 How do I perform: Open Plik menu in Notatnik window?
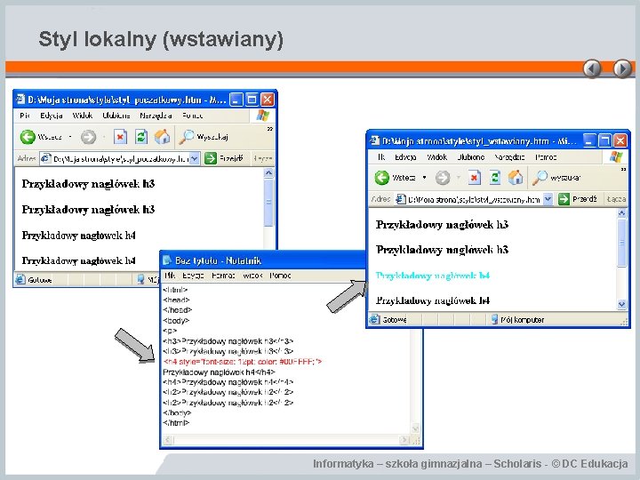pos(170,276)
